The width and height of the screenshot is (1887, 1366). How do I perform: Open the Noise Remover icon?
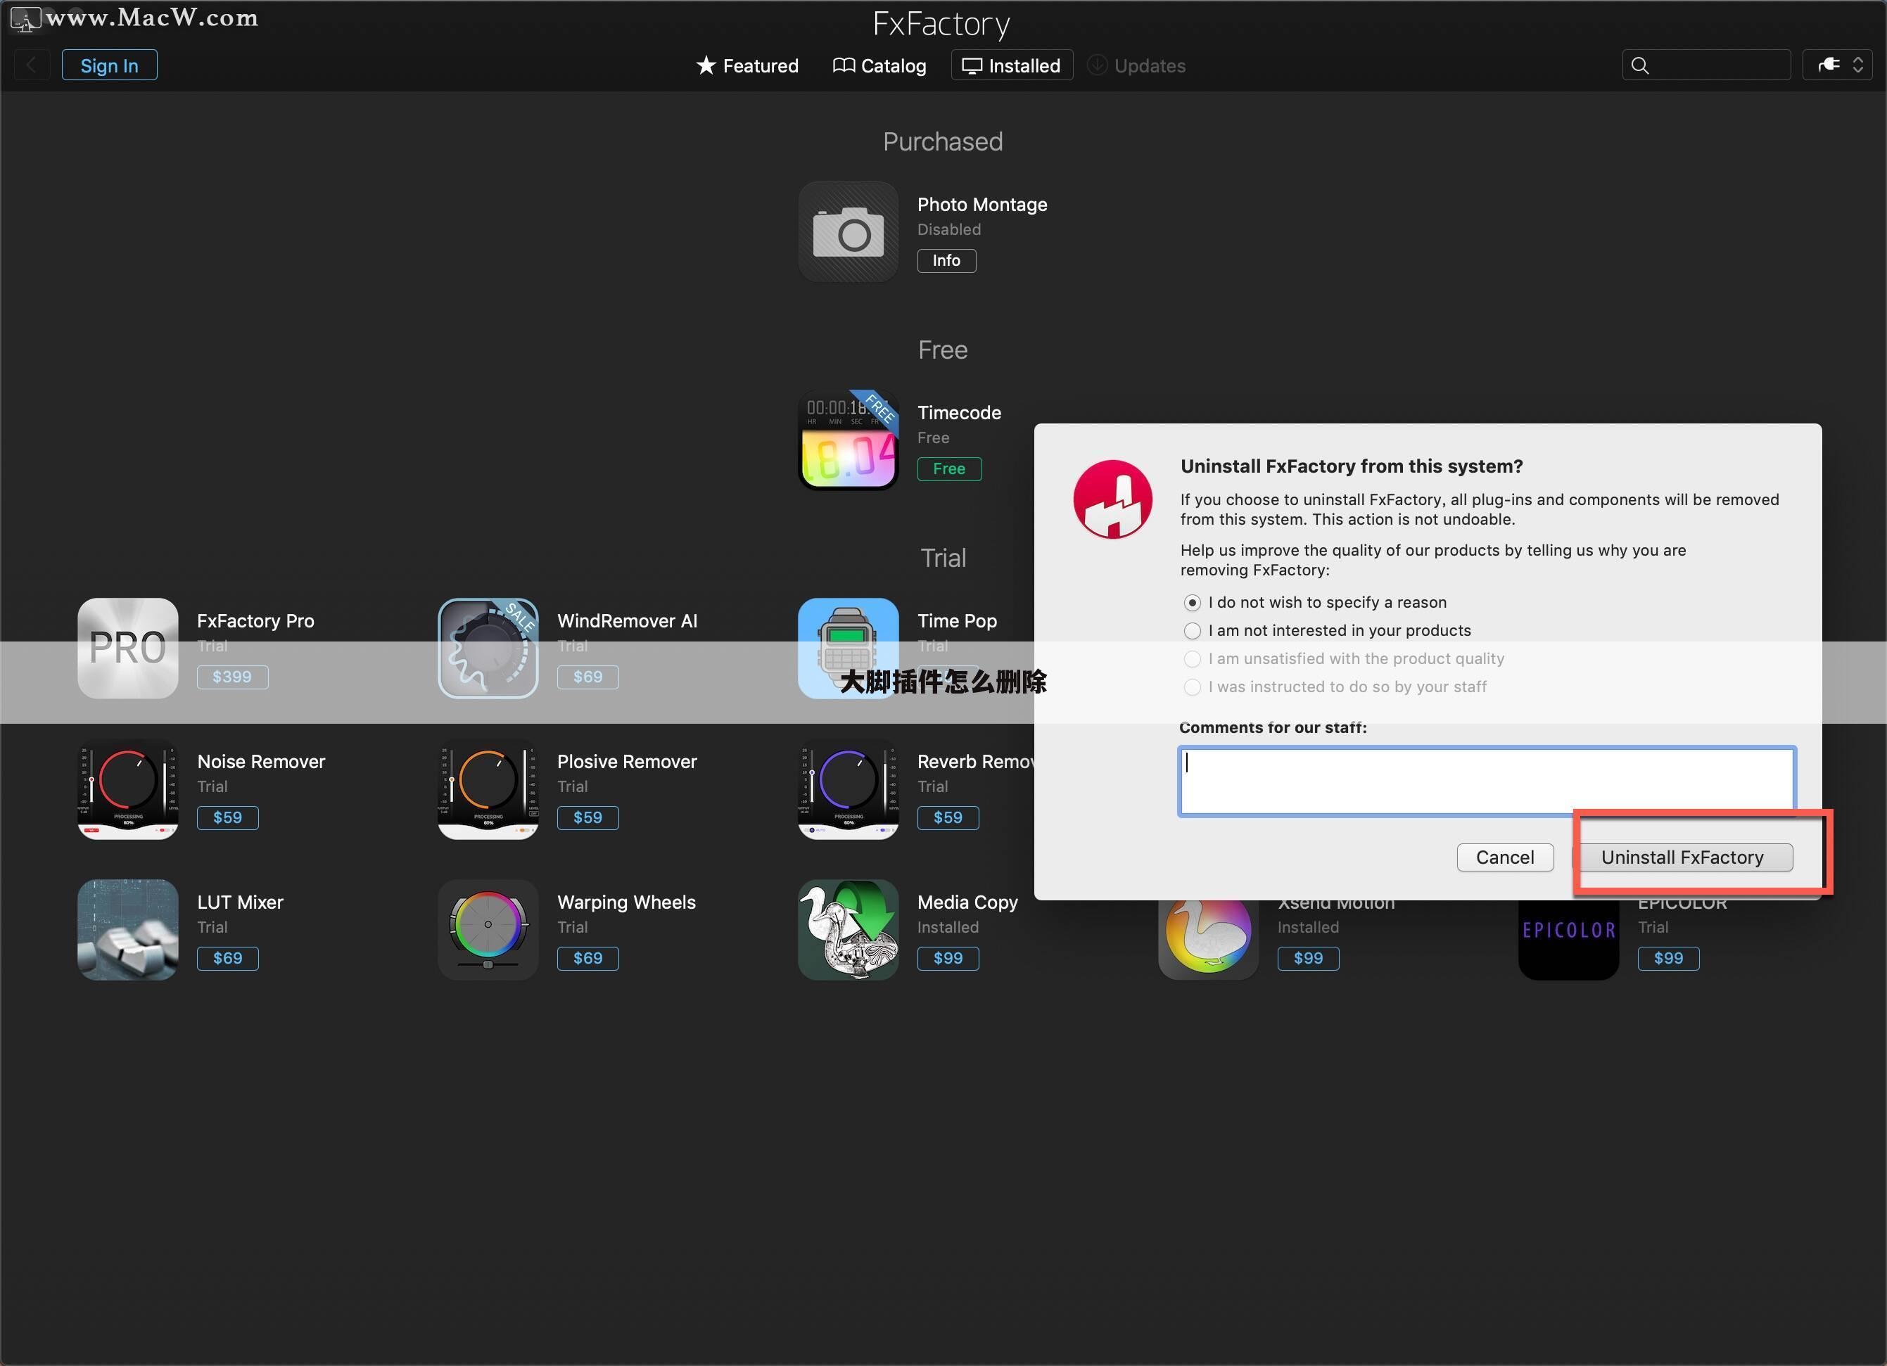coord(127,789)
